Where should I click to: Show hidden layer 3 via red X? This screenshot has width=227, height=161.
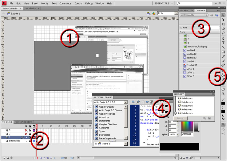pos(26,130)
